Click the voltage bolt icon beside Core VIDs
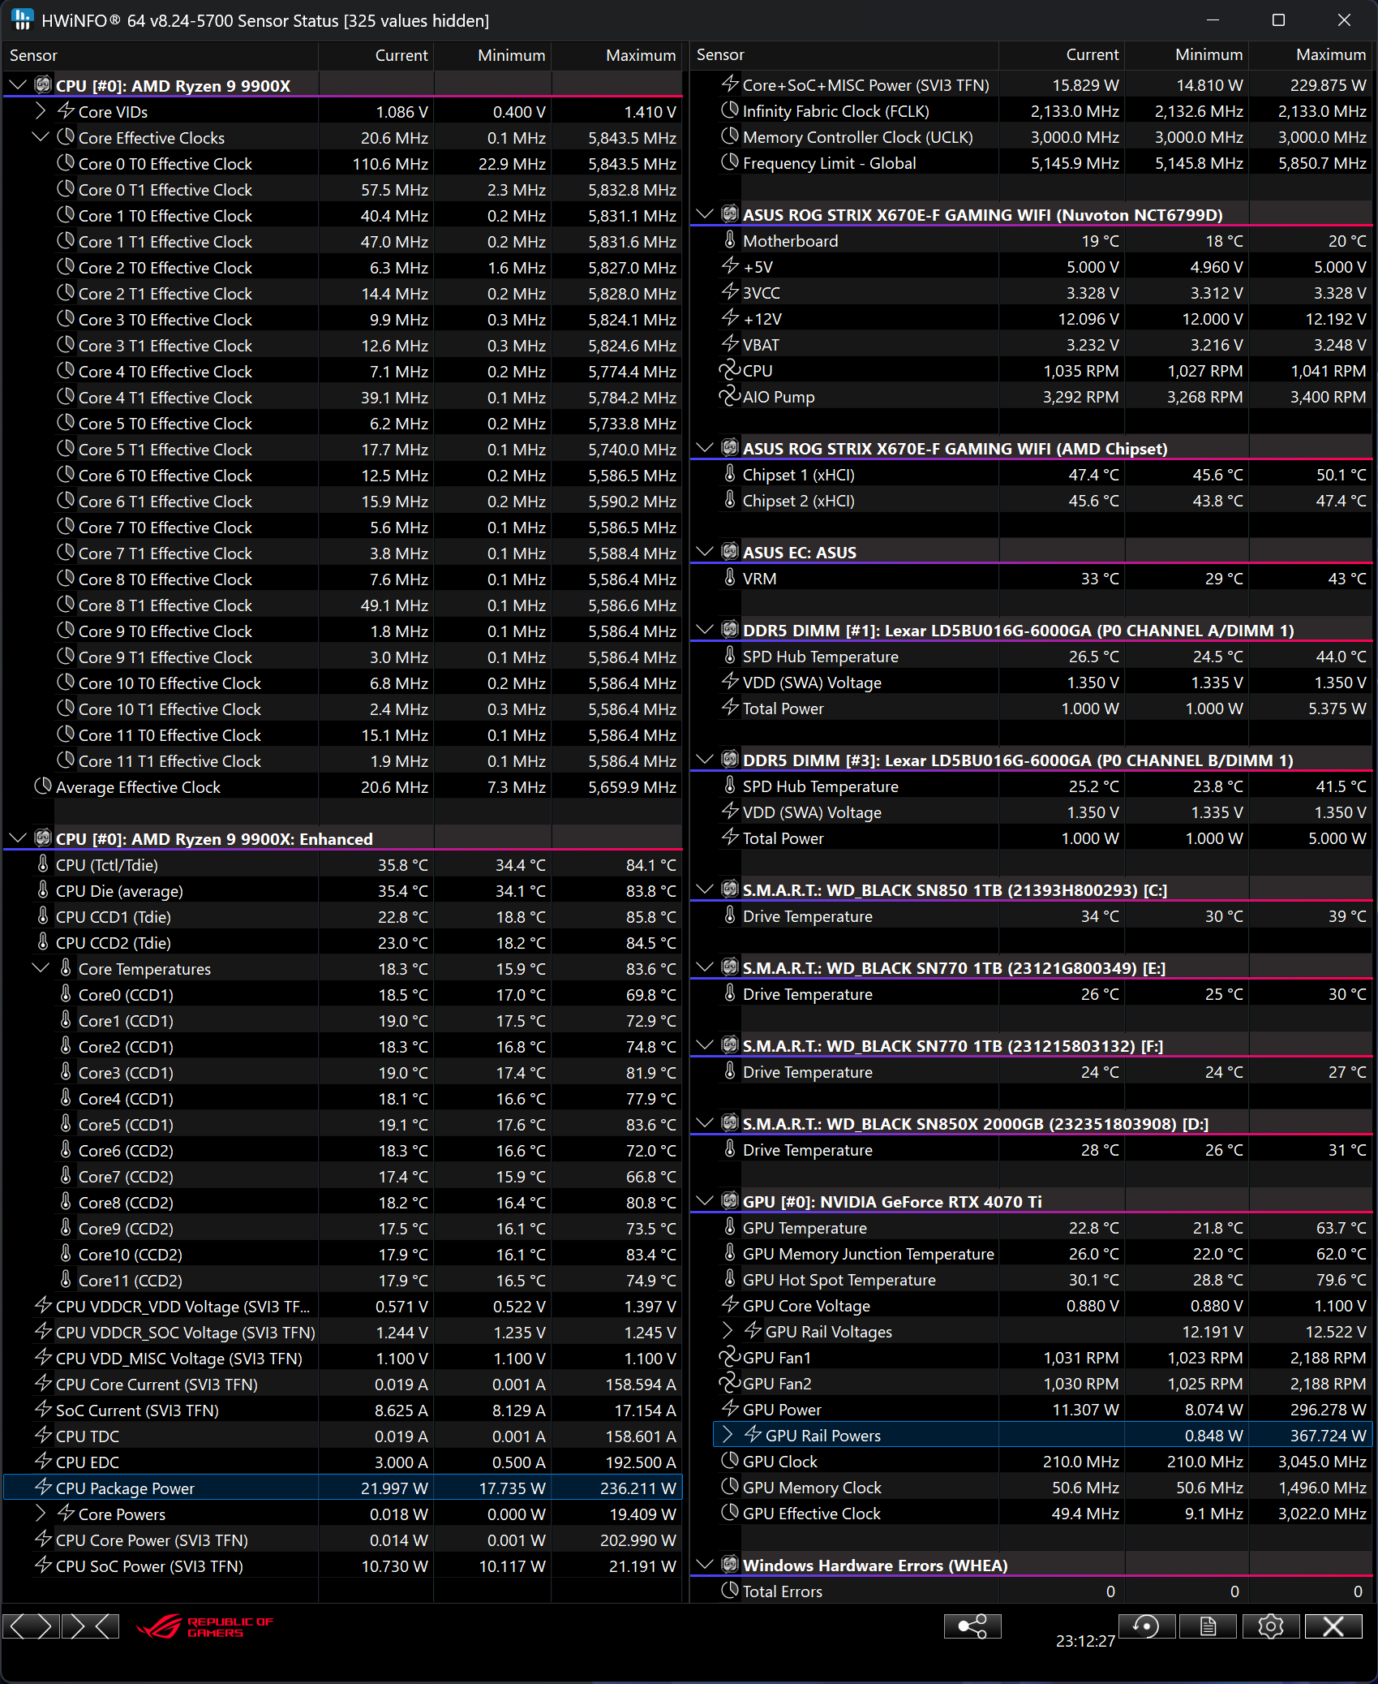 67,110
